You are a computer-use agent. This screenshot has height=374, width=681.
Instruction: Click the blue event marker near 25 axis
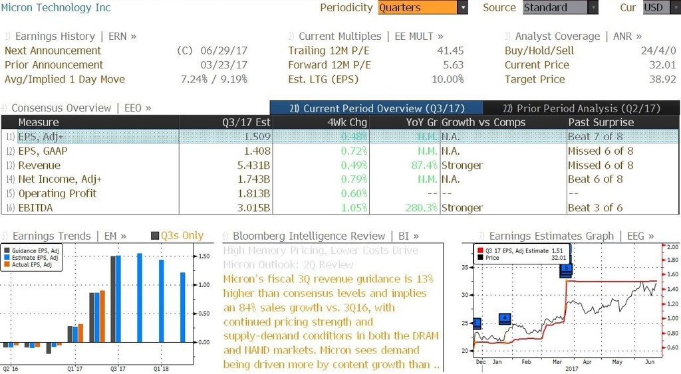(x=476, y=324)
